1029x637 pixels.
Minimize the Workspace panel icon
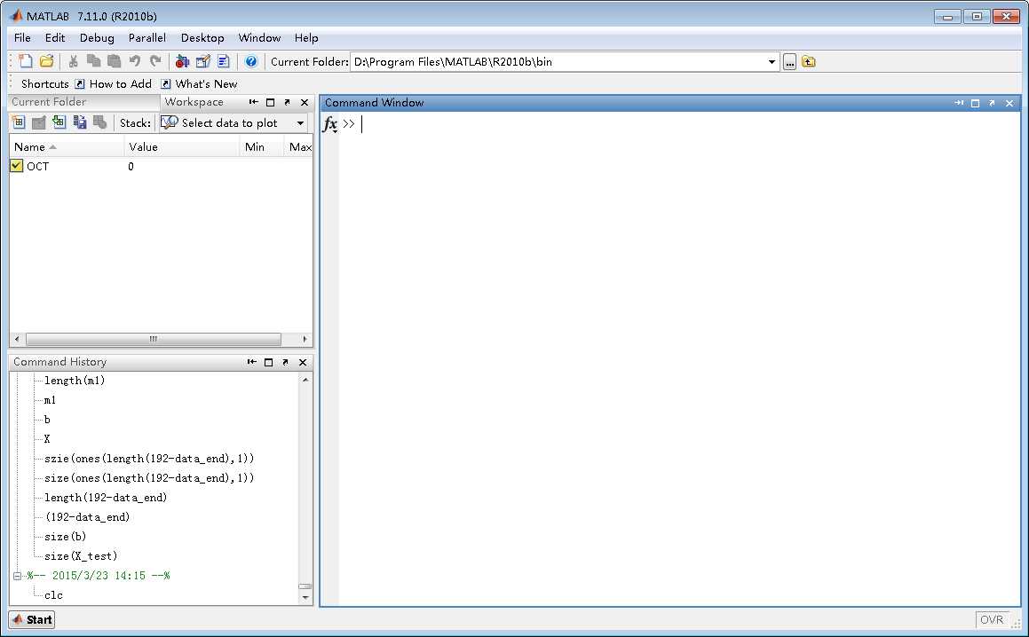(253, 102)
